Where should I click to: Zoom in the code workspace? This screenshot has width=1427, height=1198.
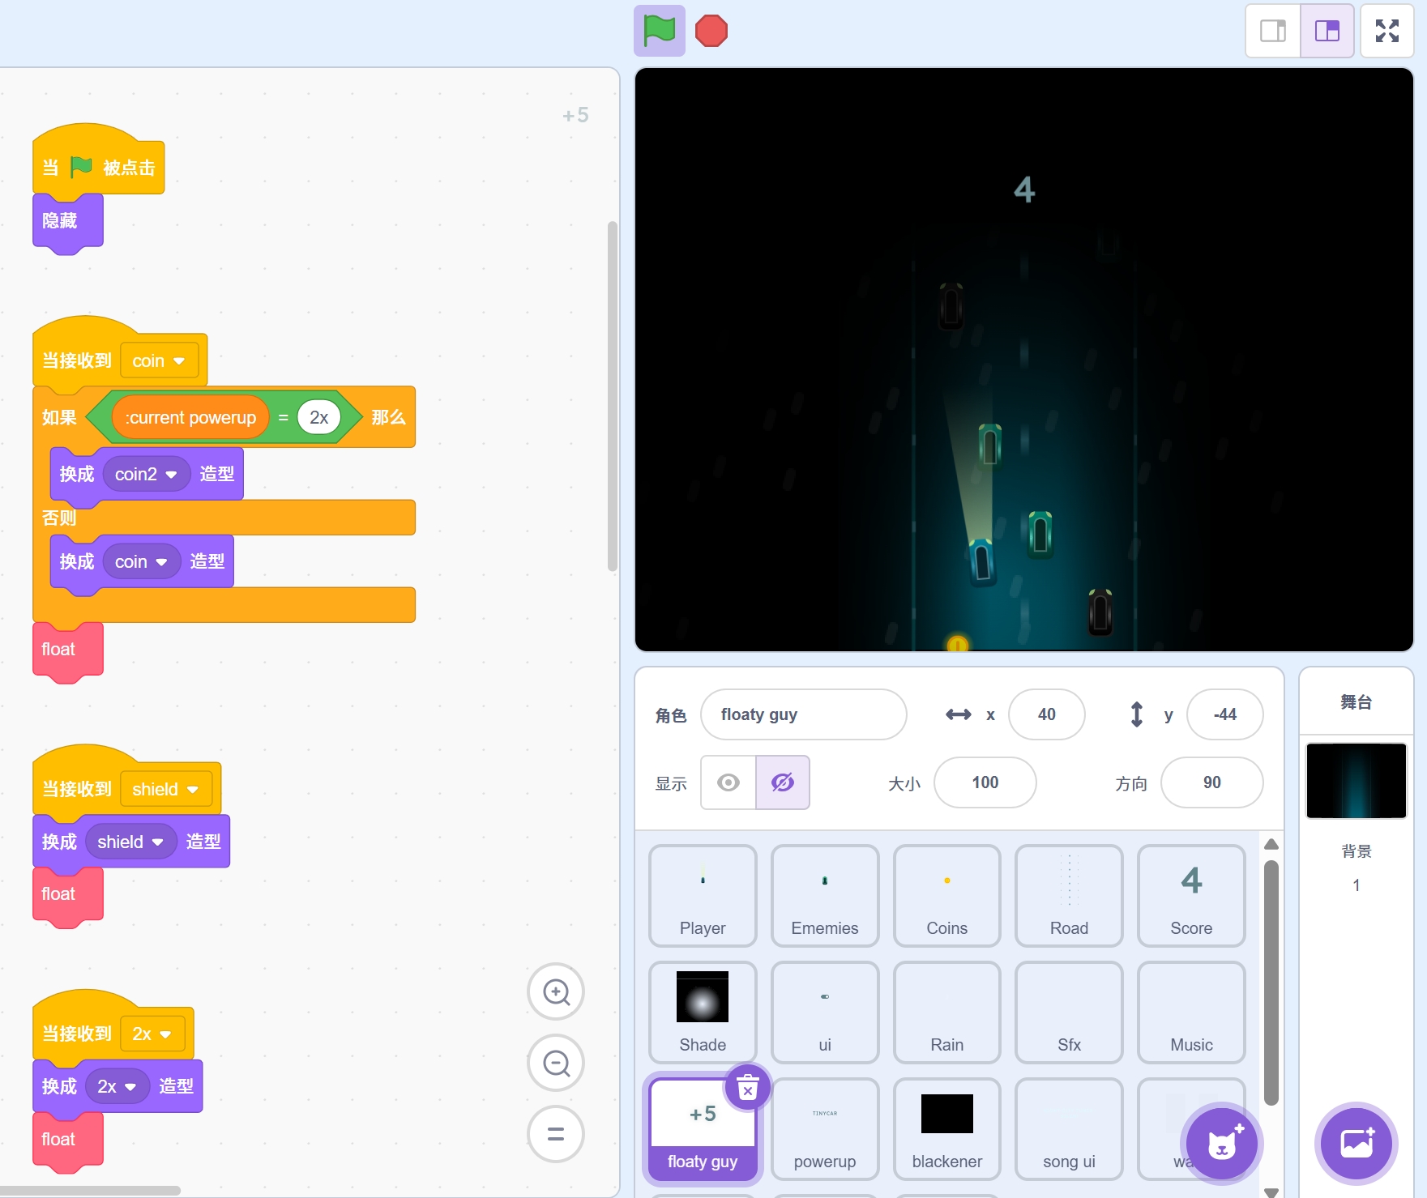tap(556, 991)
